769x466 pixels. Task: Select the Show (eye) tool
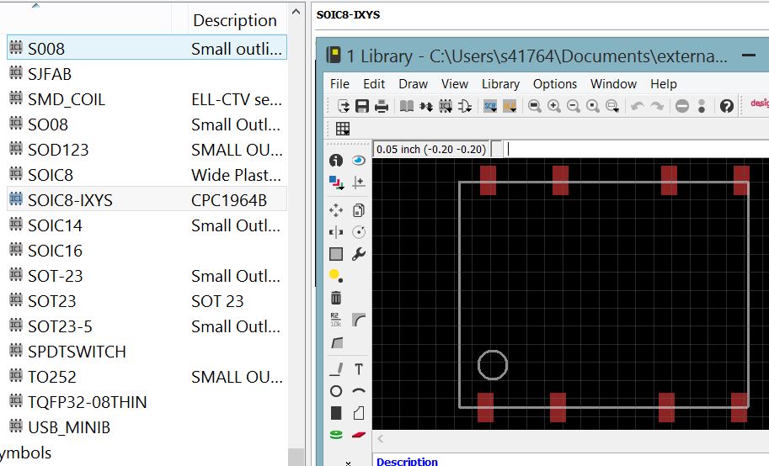point(359,160)
